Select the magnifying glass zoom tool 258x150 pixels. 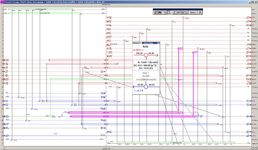(165, 12)
